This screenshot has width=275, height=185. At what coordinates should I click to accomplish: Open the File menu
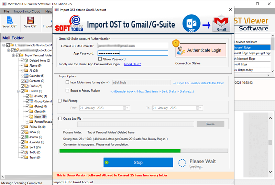coord(6,11)
